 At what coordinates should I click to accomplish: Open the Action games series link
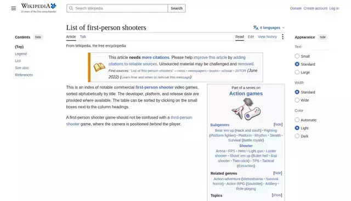(246, 93)
